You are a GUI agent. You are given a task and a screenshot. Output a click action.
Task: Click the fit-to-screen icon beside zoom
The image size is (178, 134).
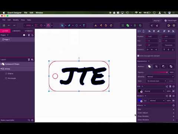point(36,25)
